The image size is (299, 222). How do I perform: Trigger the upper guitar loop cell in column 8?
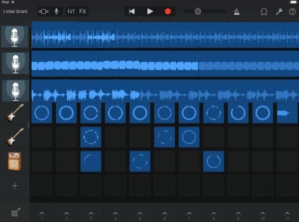click(x=213, y=113)
